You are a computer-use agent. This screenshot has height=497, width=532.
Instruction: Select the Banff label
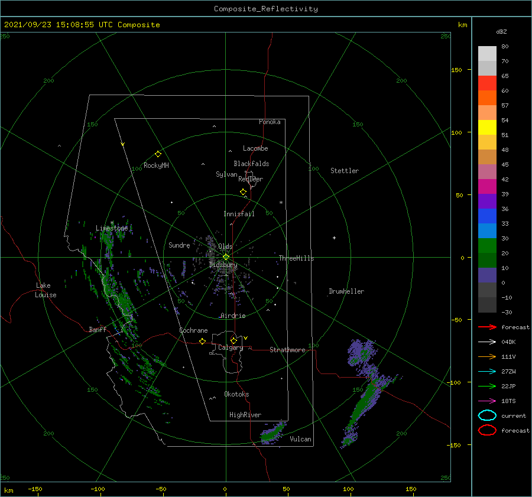98,329
